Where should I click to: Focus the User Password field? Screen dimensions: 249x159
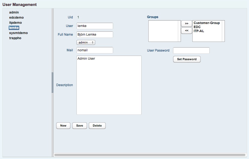[191, 50]
